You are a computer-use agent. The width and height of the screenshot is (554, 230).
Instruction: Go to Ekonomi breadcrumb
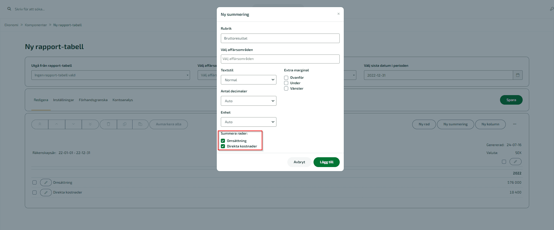(x=11, y=25)
